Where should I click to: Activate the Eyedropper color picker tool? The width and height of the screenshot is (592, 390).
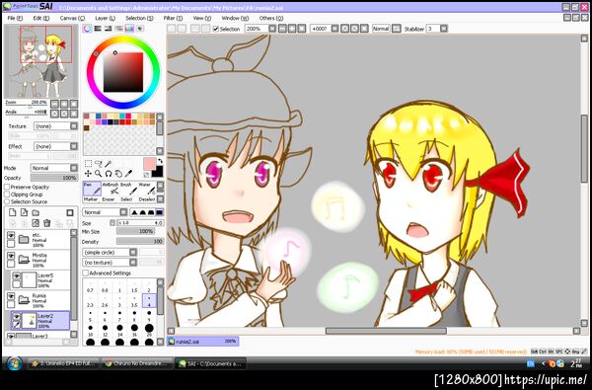click(x=128, y=174)
